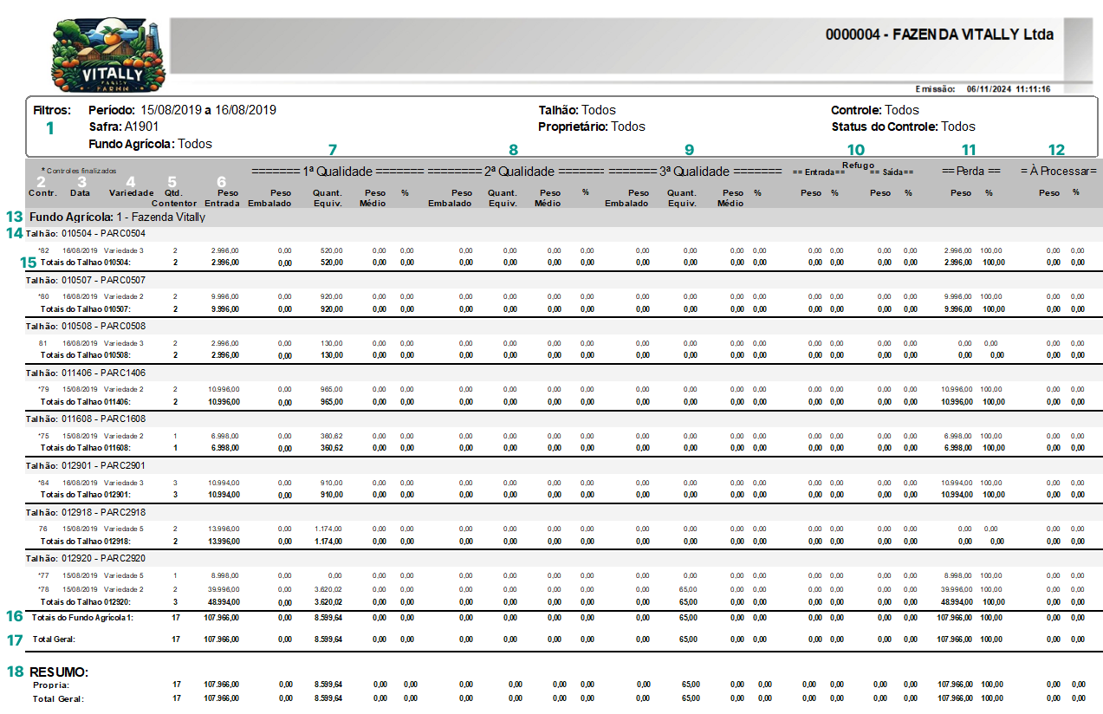1103x714 pixels.
Task: Click the 'Peso Entrada' column header
Action: click(x=222, y=198)
